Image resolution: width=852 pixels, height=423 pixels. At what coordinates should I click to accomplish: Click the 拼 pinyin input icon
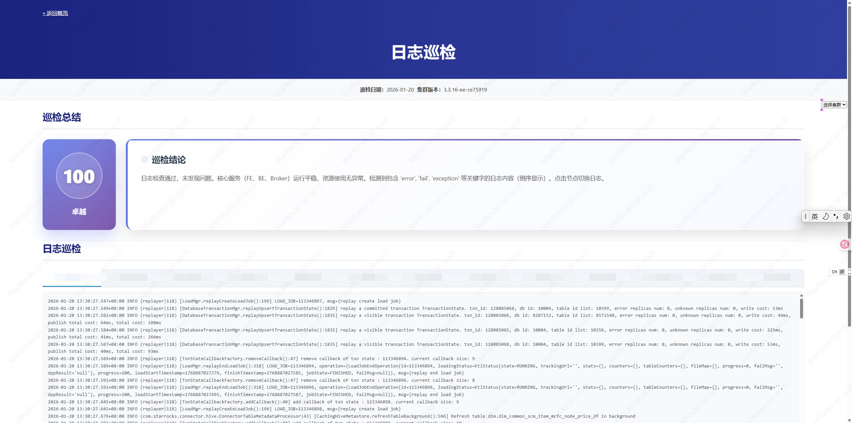click(x=842, y=272)
